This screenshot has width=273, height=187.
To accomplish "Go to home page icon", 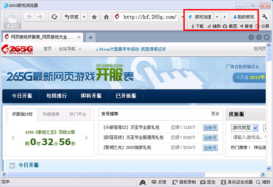I will (x=106, y=17).
